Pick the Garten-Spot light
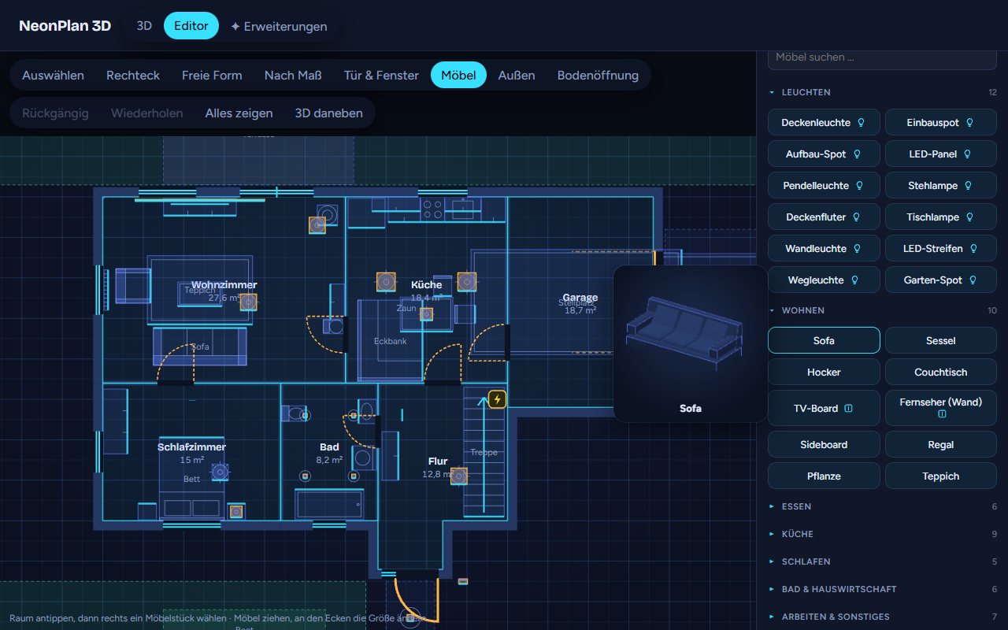Image resolution: width=1008 pixels, height=630 pixels. pos(941,280)
